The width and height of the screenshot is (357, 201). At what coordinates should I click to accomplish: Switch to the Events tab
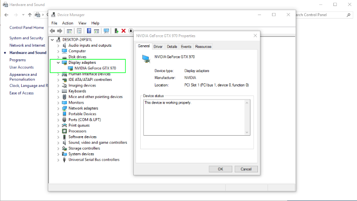point(186,47)
